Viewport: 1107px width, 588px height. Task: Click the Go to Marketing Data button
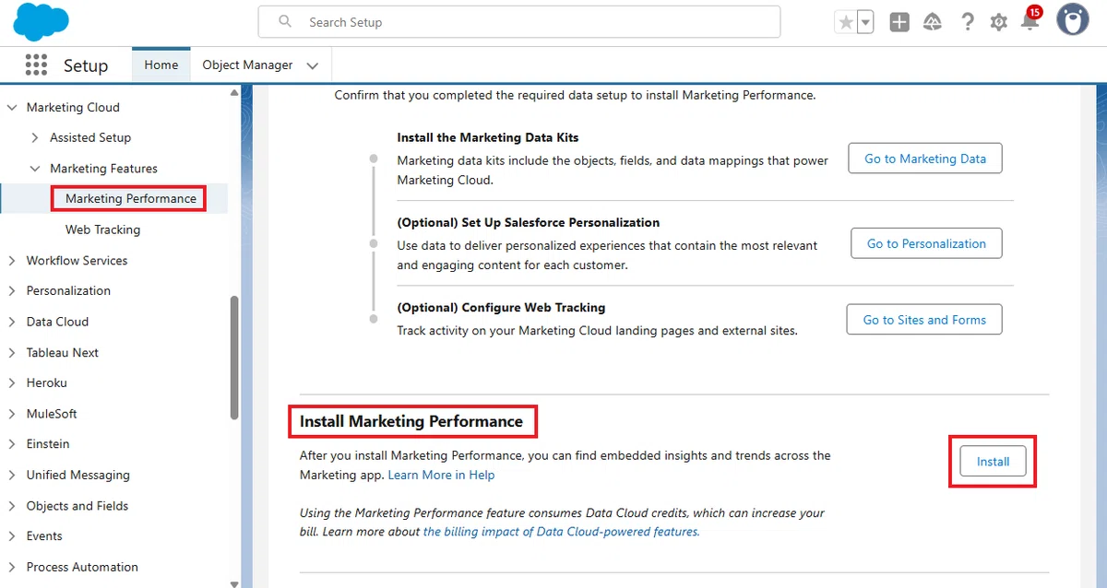pyautogui.click(x=925, y=159)
